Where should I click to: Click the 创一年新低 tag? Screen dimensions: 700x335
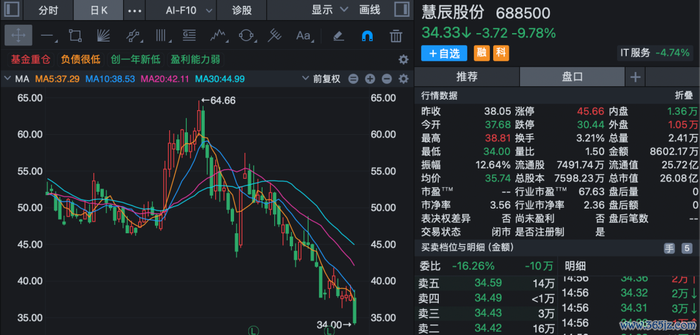pos(135,60)
